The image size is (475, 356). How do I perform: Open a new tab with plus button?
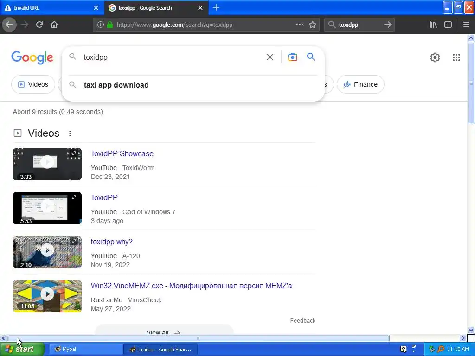pyautogui.click(x=216, y=7)
